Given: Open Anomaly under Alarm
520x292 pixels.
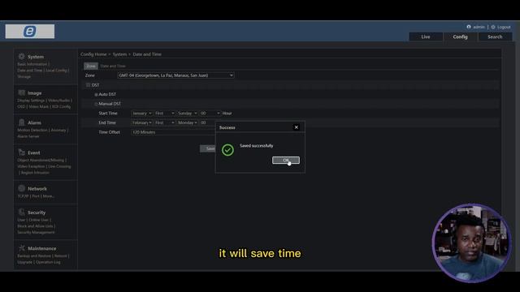Looking at the screenshot, I should click(x=58, y=130).
